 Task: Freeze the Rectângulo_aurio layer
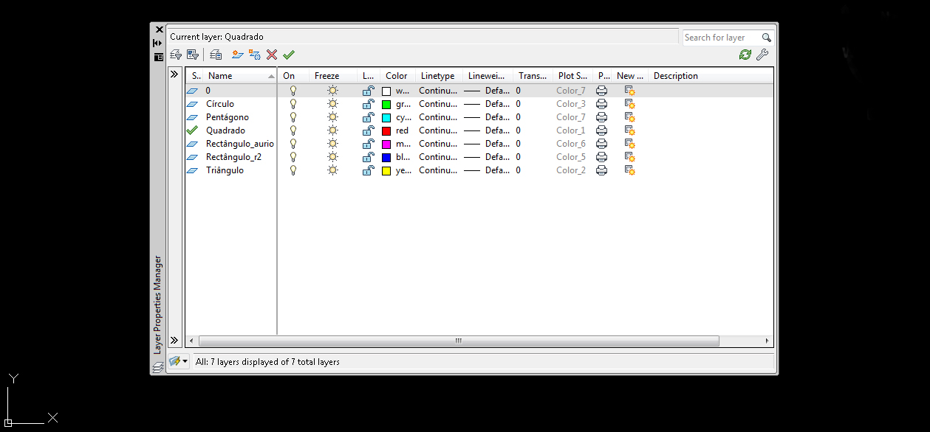pos(333,144)
